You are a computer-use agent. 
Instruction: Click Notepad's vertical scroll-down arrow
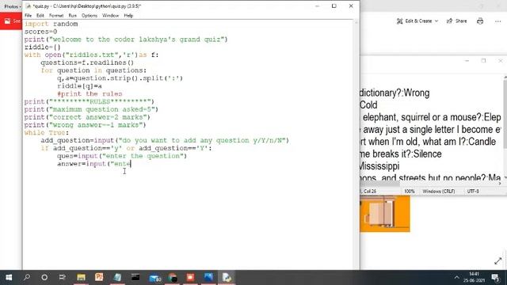(x=505, y=177)
